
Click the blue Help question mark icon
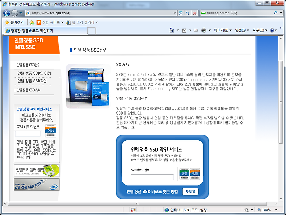coord(272,30)
